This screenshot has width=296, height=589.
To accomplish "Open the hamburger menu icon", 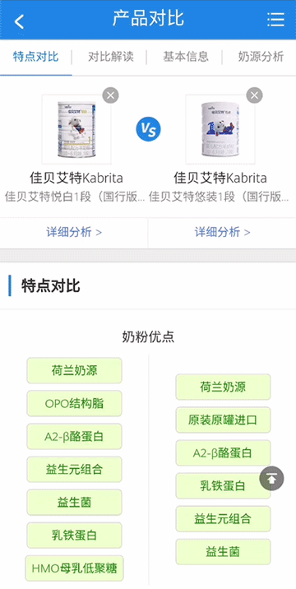I will point(275,20).
